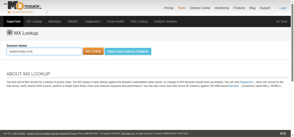Image resolution: width=294 pixels, height=137 pixels.
Task: Click the page's vertical scrollbar
Action: (x=292, y=43)
